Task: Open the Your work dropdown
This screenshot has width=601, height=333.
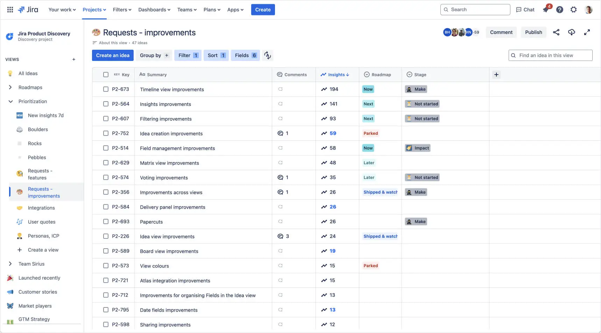Action: click(x=62, y=10)
